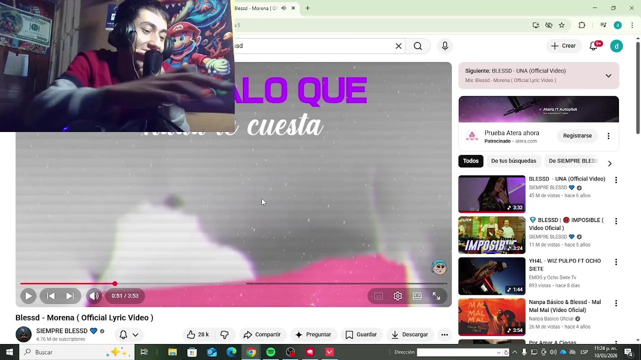Save video with Guardar button

pos(361,334)
